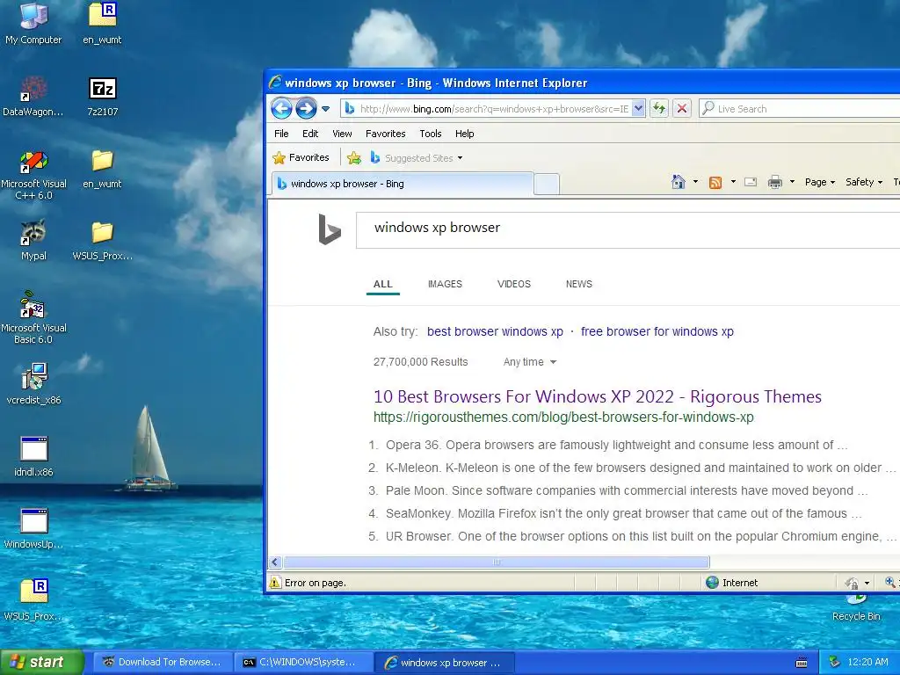Viewport: 900px width, 675px height.
Task: Switch to IMAGES results tab
Action: [445, 284]
